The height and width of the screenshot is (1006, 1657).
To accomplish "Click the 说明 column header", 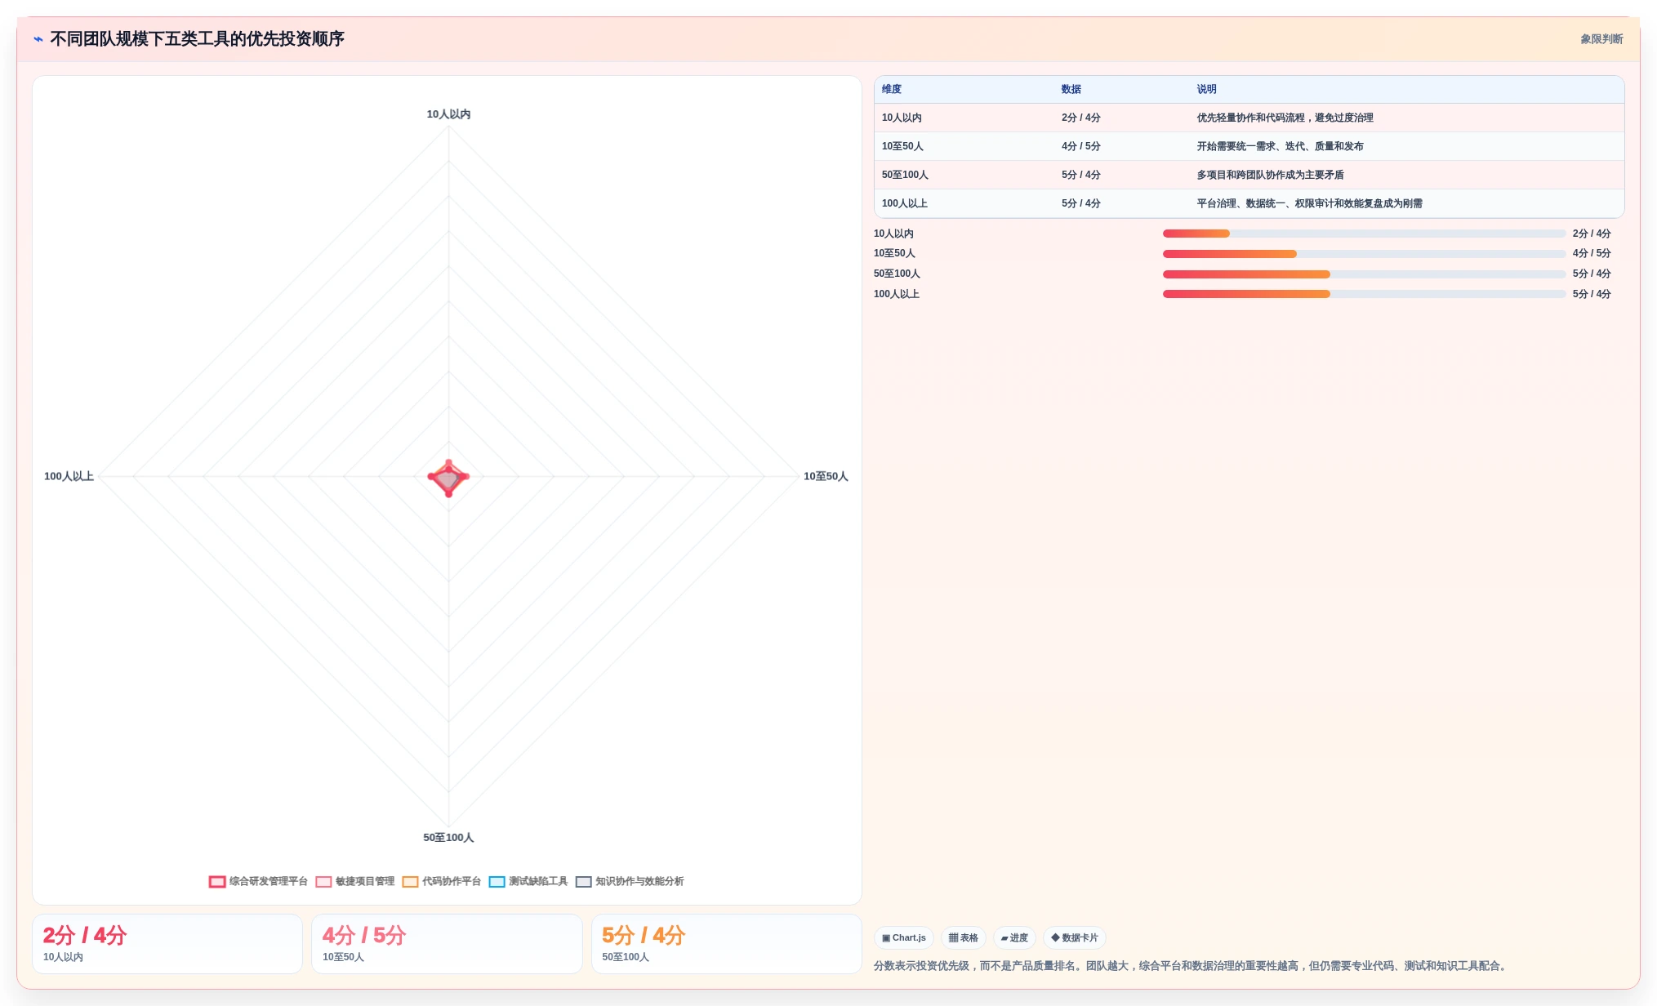I will point(1207,89).
